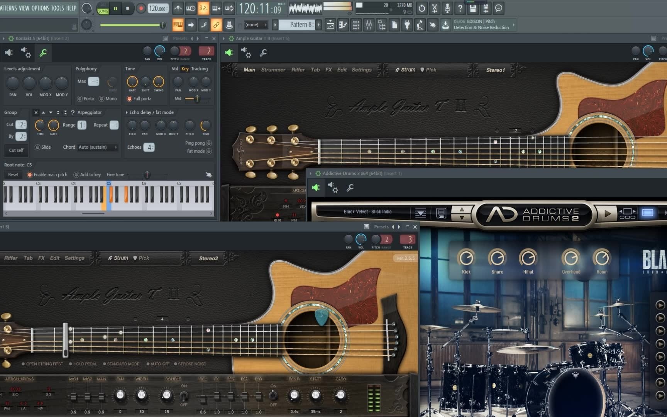Open the OPTIONS menu

pos(41,8)
